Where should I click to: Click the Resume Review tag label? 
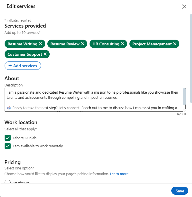[x=65, y=44]
